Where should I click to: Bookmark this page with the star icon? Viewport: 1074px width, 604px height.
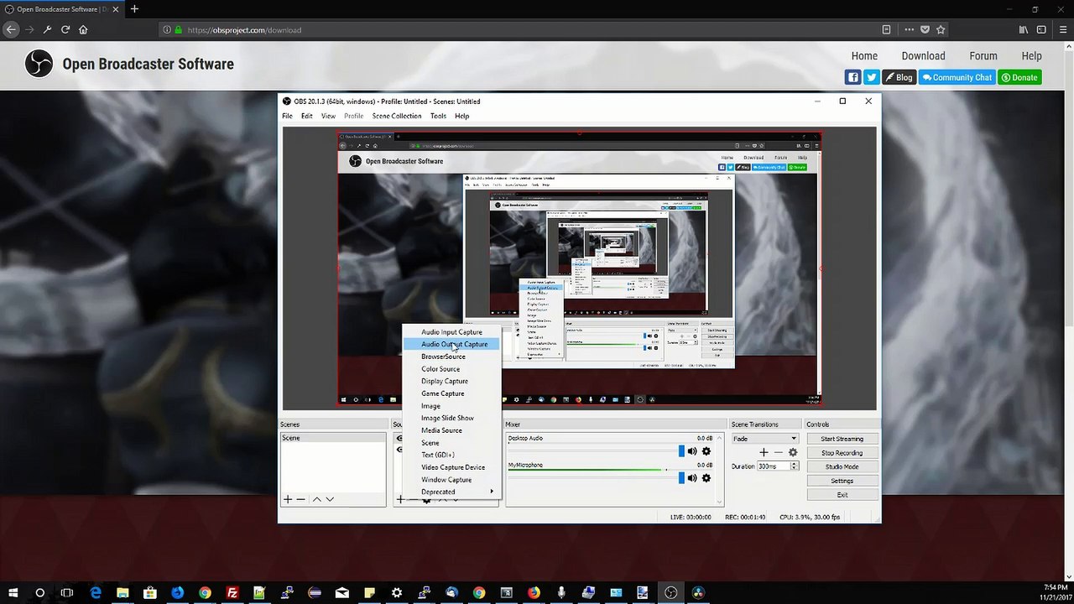[x=941, y=29]
